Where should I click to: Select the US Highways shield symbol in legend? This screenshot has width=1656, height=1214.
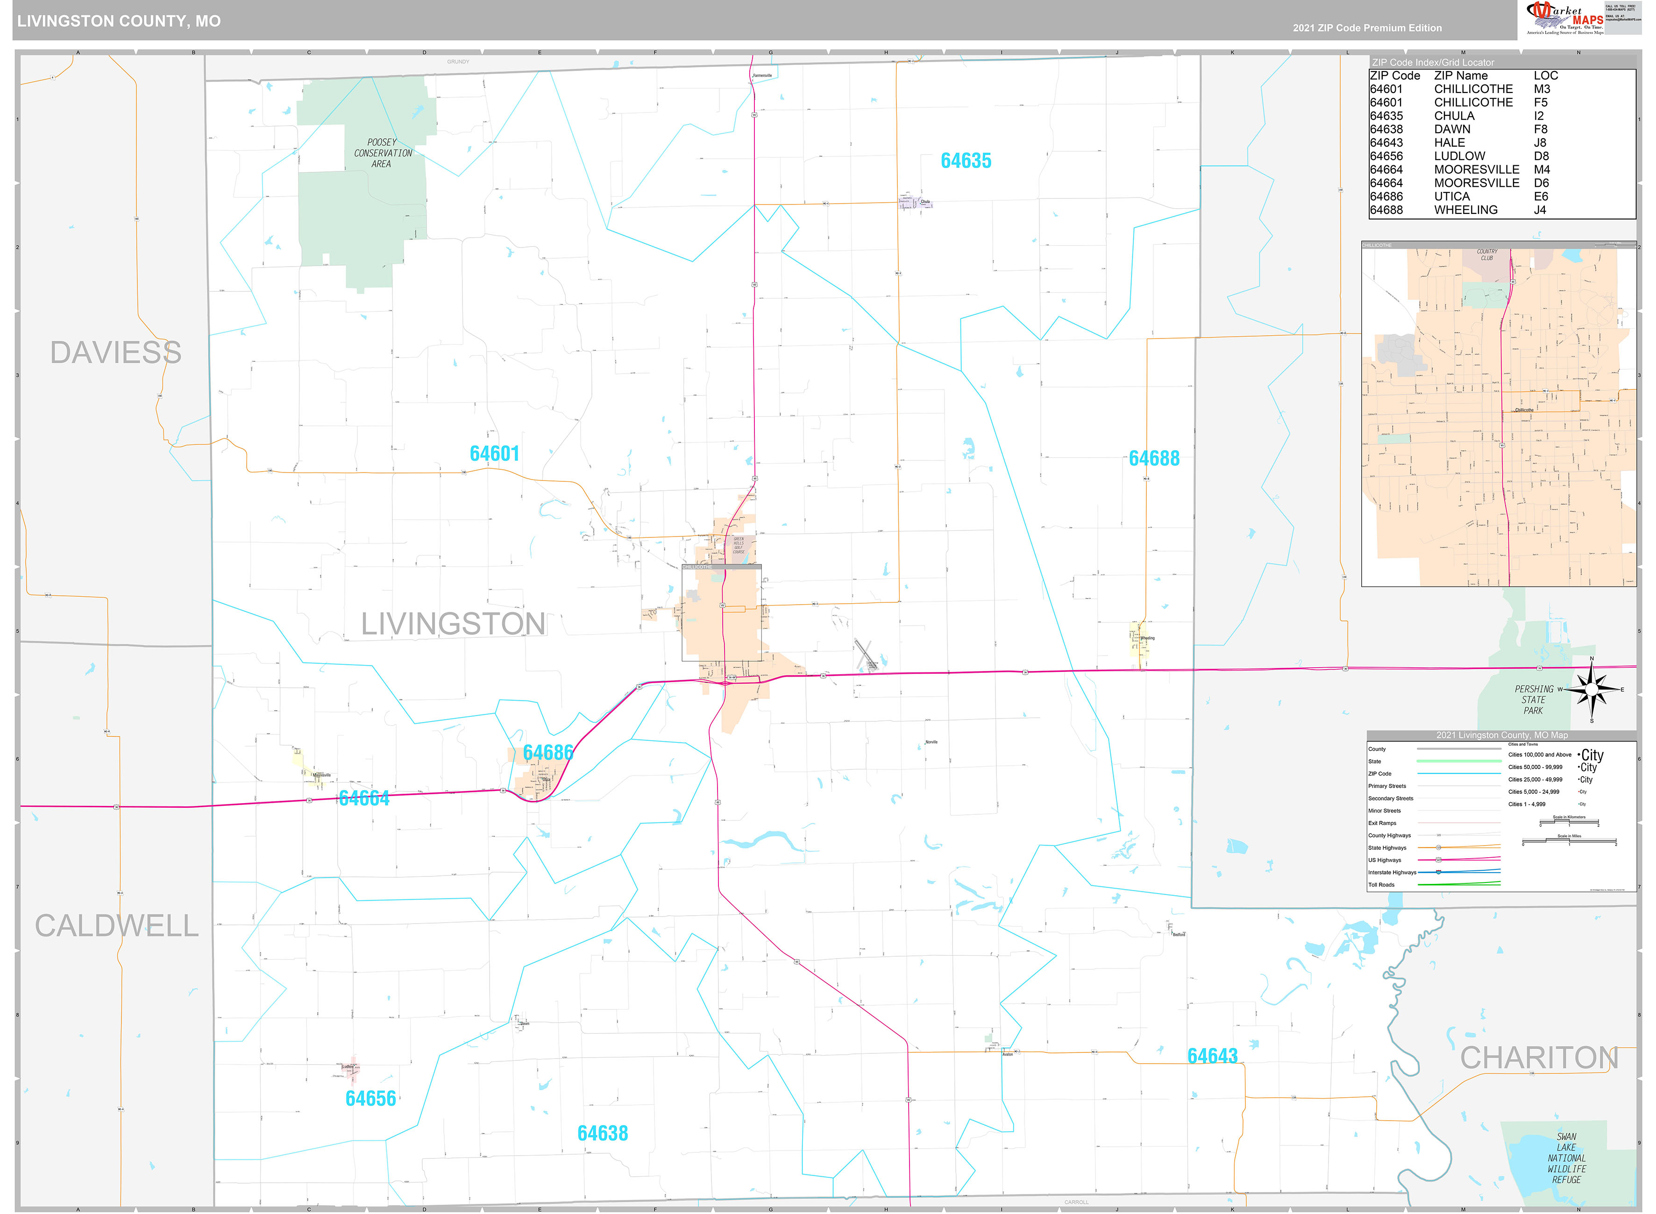pyautogui.click(x=1439, y=861)
